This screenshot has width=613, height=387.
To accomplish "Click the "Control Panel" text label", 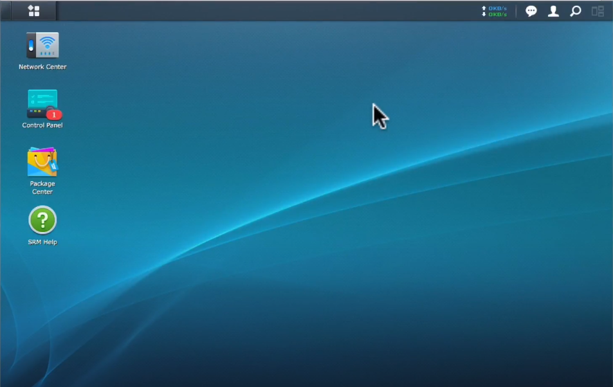I will click(x=42, y=125).
